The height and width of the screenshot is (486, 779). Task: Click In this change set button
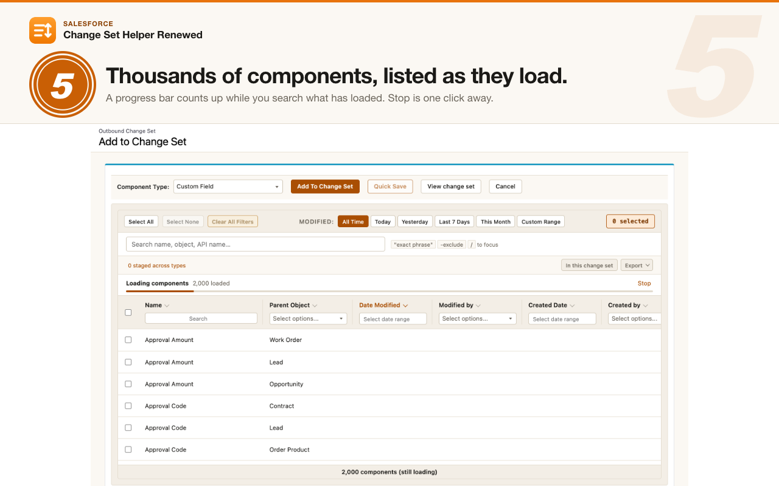(589, 265)
